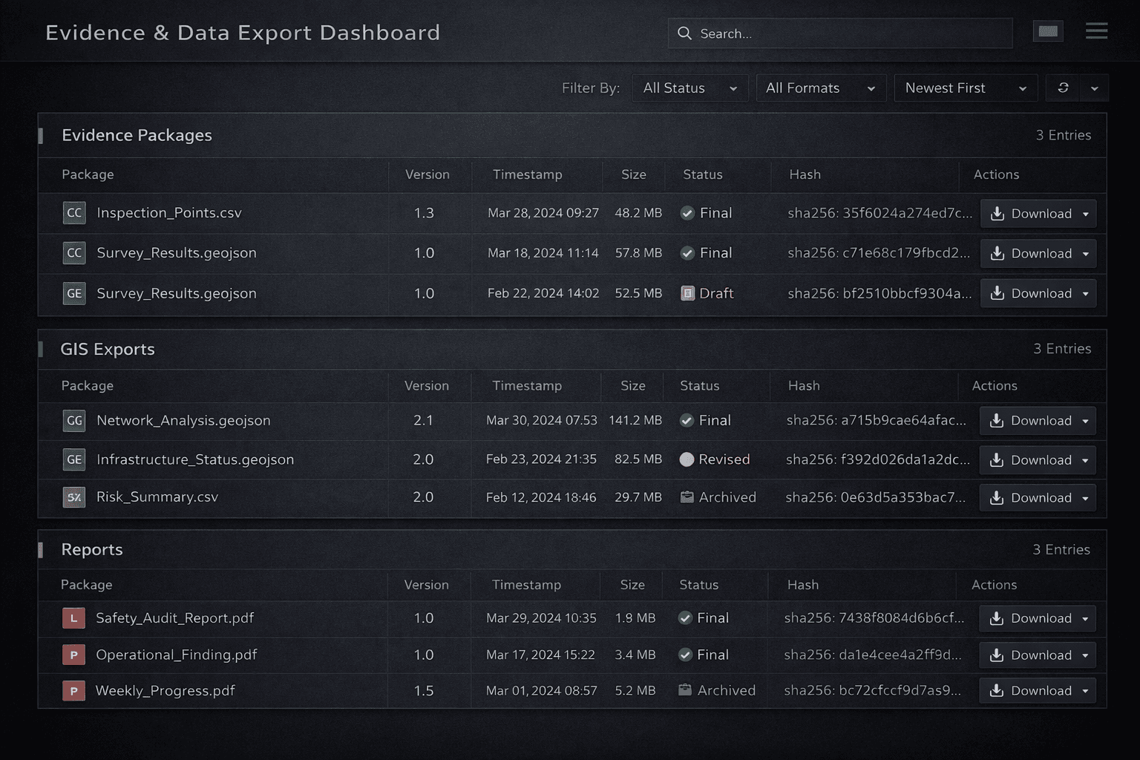Click the file icon beside Risk_Summary.csv
Viewport: 1140px width, 760px height.
click(x=74, y=497)
